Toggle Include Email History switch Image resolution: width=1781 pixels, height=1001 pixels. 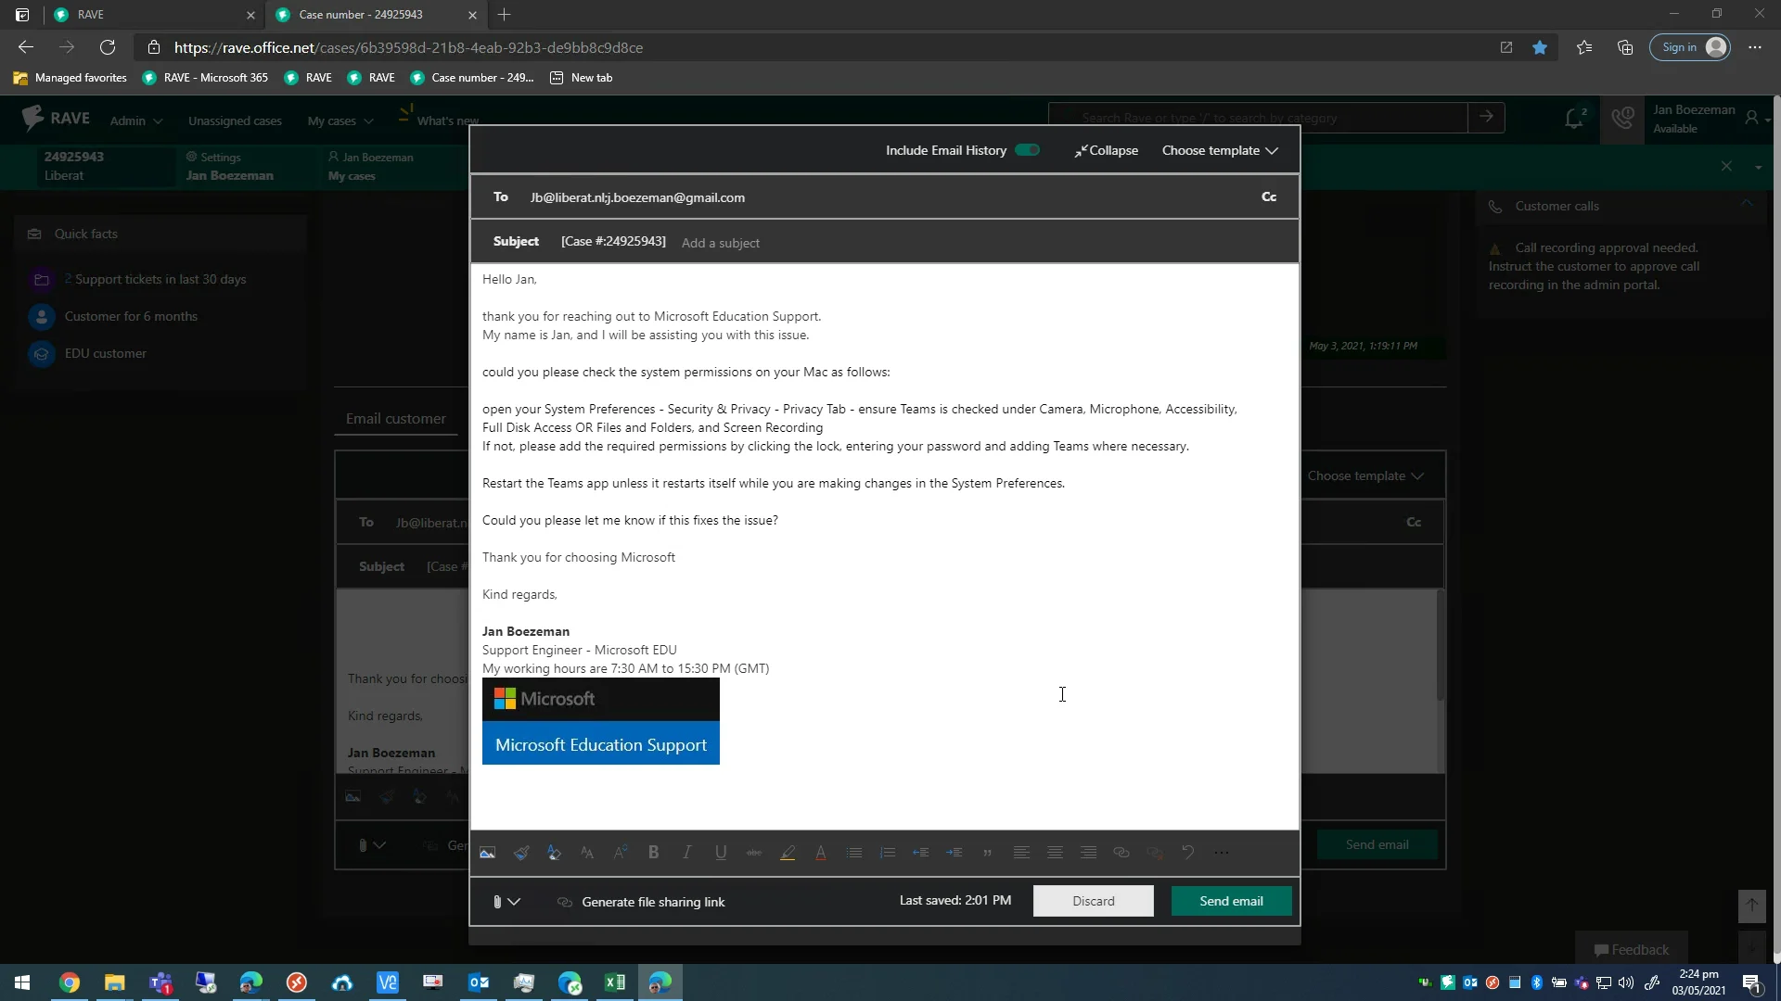(1027, 149)
